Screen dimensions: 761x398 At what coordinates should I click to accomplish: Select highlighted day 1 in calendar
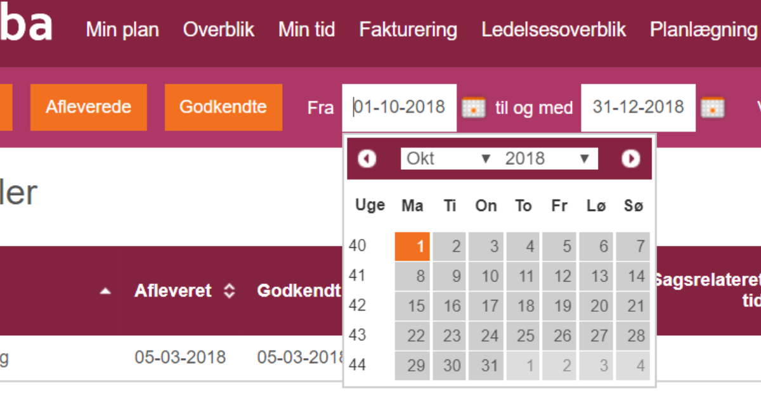click(x=412, y=247)
